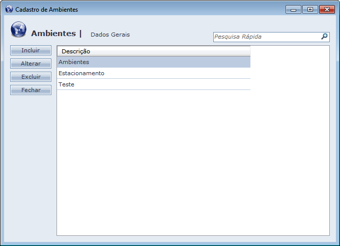Close the Cadastro de Ambientes window
The image size is (340, 246).
click(326, 10)
